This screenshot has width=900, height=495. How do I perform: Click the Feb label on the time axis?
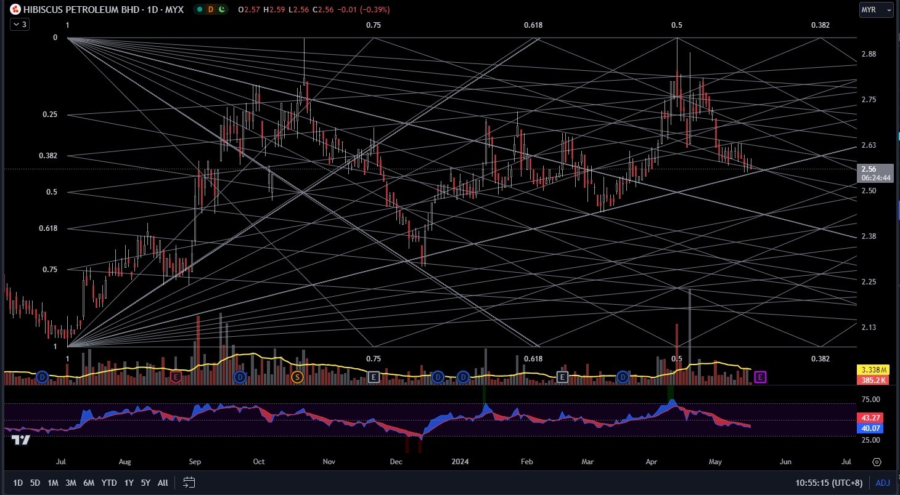coord(526,462)
